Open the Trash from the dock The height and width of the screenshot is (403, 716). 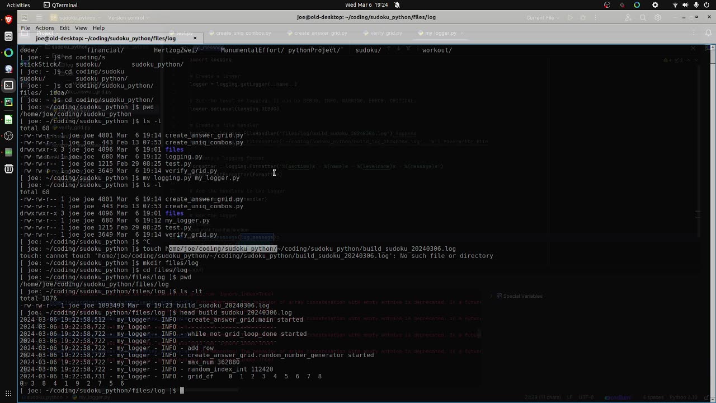click(x=8, y=168)
